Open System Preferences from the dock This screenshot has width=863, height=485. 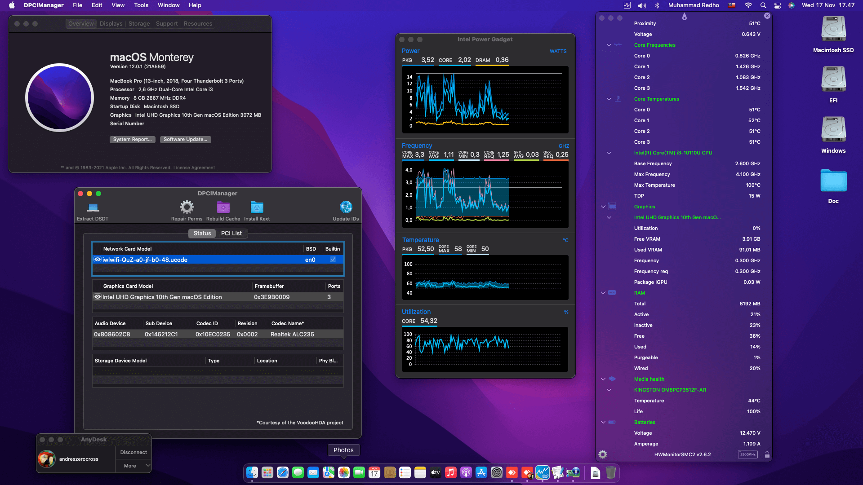(497, 472)
